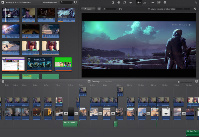The width and height of the screenshot is (199, 137).
Task: Open the Clip Filter and Audio Effects tool
Action: [159, 2]
